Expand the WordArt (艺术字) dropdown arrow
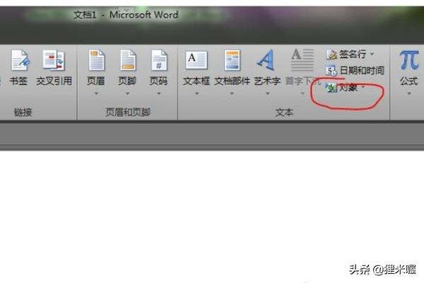Viewport: 424px width, 283px height. click(267, 93)
